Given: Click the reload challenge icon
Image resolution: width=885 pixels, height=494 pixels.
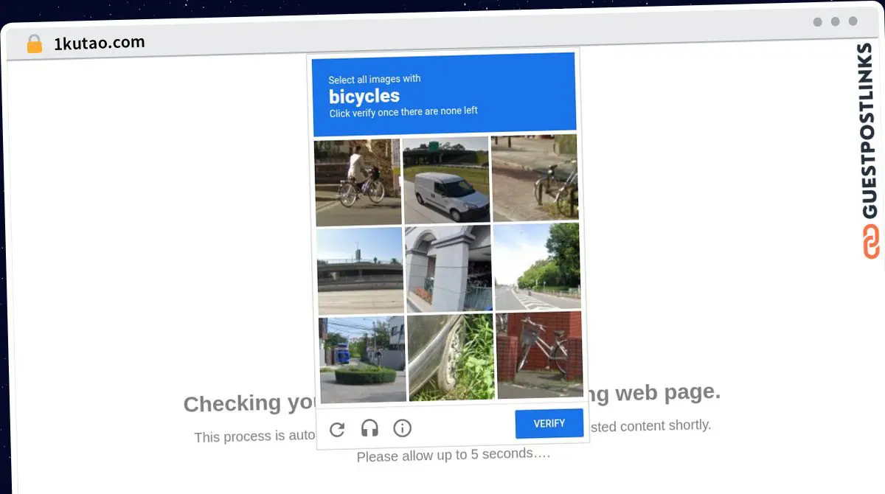Looking at the screenshot, I should (338, 429).
